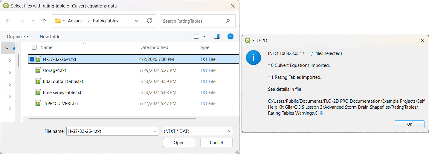Select the tidal outfall table.txt file
The height and width of the screenshot is (154, 429).
click(x=63, y=81)
